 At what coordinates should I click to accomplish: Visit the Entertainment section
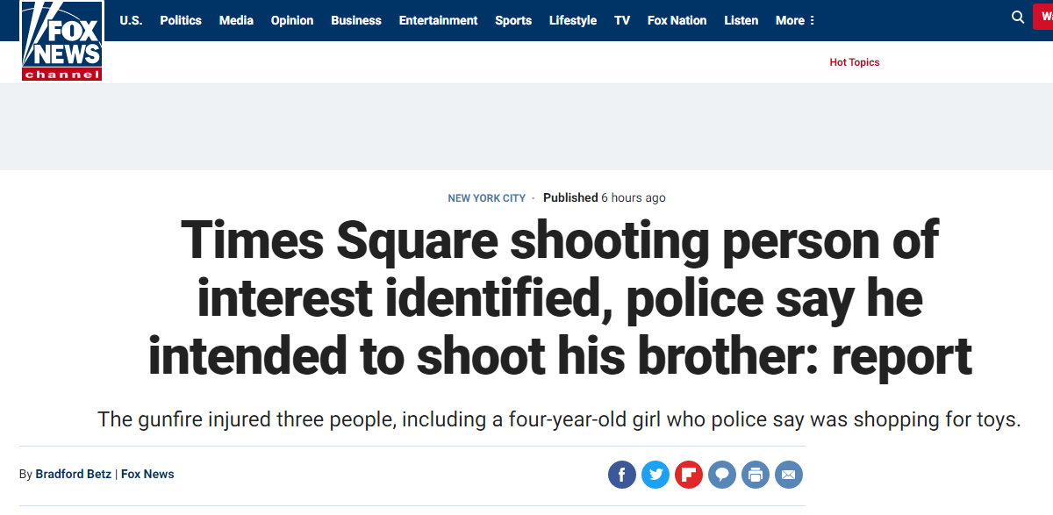pyautogui.click(x=438, y=20)
